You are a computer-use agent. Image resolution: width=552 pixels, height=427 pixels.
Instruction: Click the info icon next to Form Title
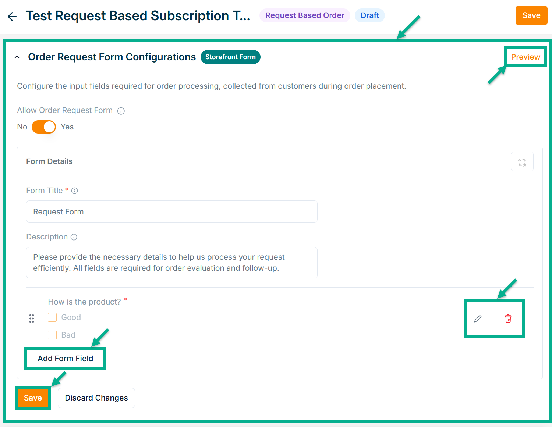(75, 191)
